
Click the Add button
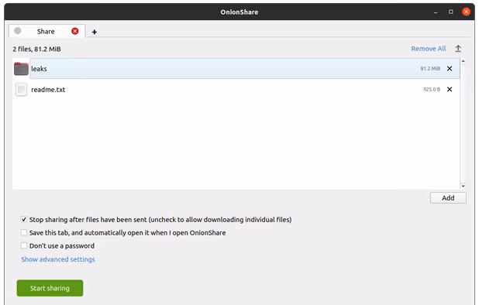pos(448,198)
